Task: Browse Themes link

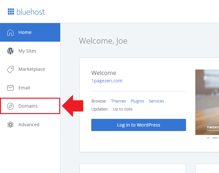Action: [x=118, y=101]
